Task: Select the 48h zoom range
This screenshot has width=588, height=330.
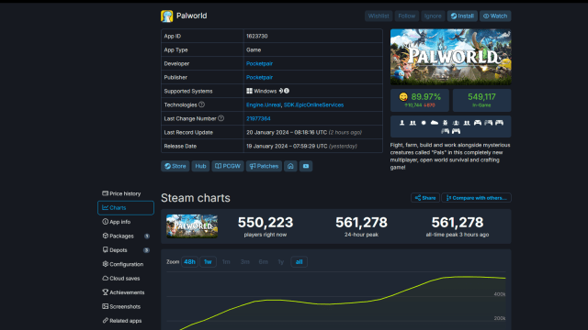Action: tap(189, 262)
